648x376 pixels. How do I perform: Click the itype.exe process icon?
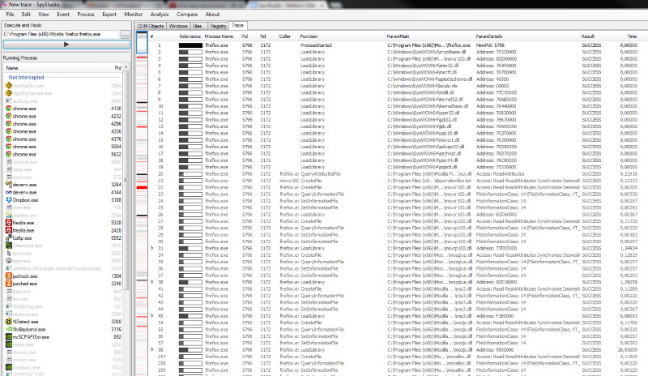click(x=9, y=261)
